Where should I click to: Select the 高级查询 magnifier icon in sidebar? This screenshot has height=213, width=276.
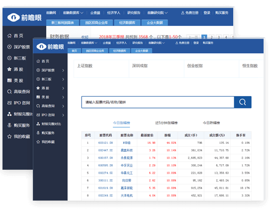38,106
